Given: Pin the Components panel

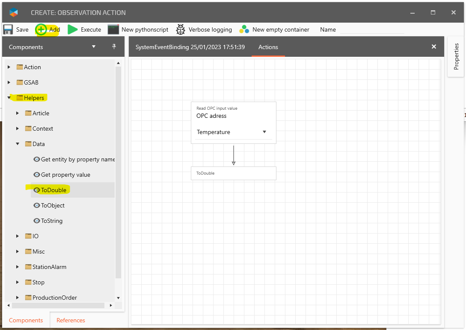Looking at the screenshot, I should click(x=114, y=47).
